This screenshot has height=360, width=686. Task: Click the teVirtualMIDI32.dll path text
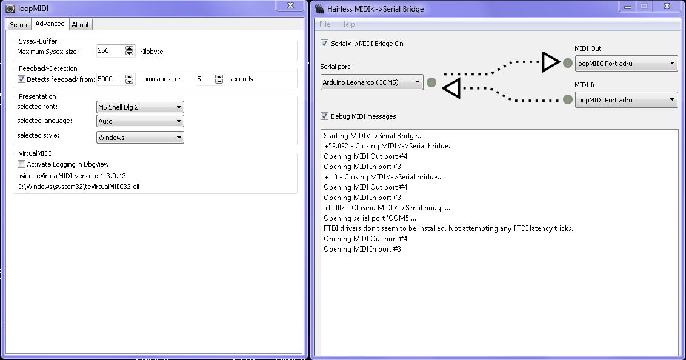click(x=78, y=187)
